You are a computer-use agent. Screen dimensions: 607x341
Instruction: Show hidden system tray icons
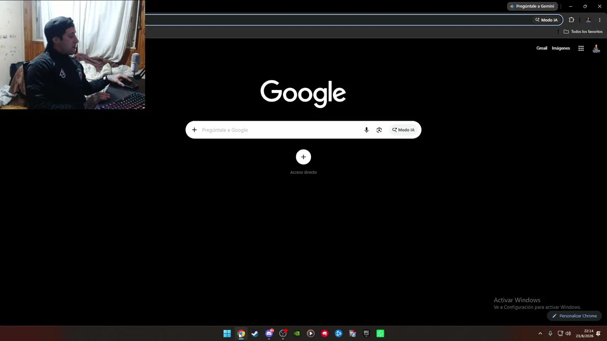click(540, 333)
